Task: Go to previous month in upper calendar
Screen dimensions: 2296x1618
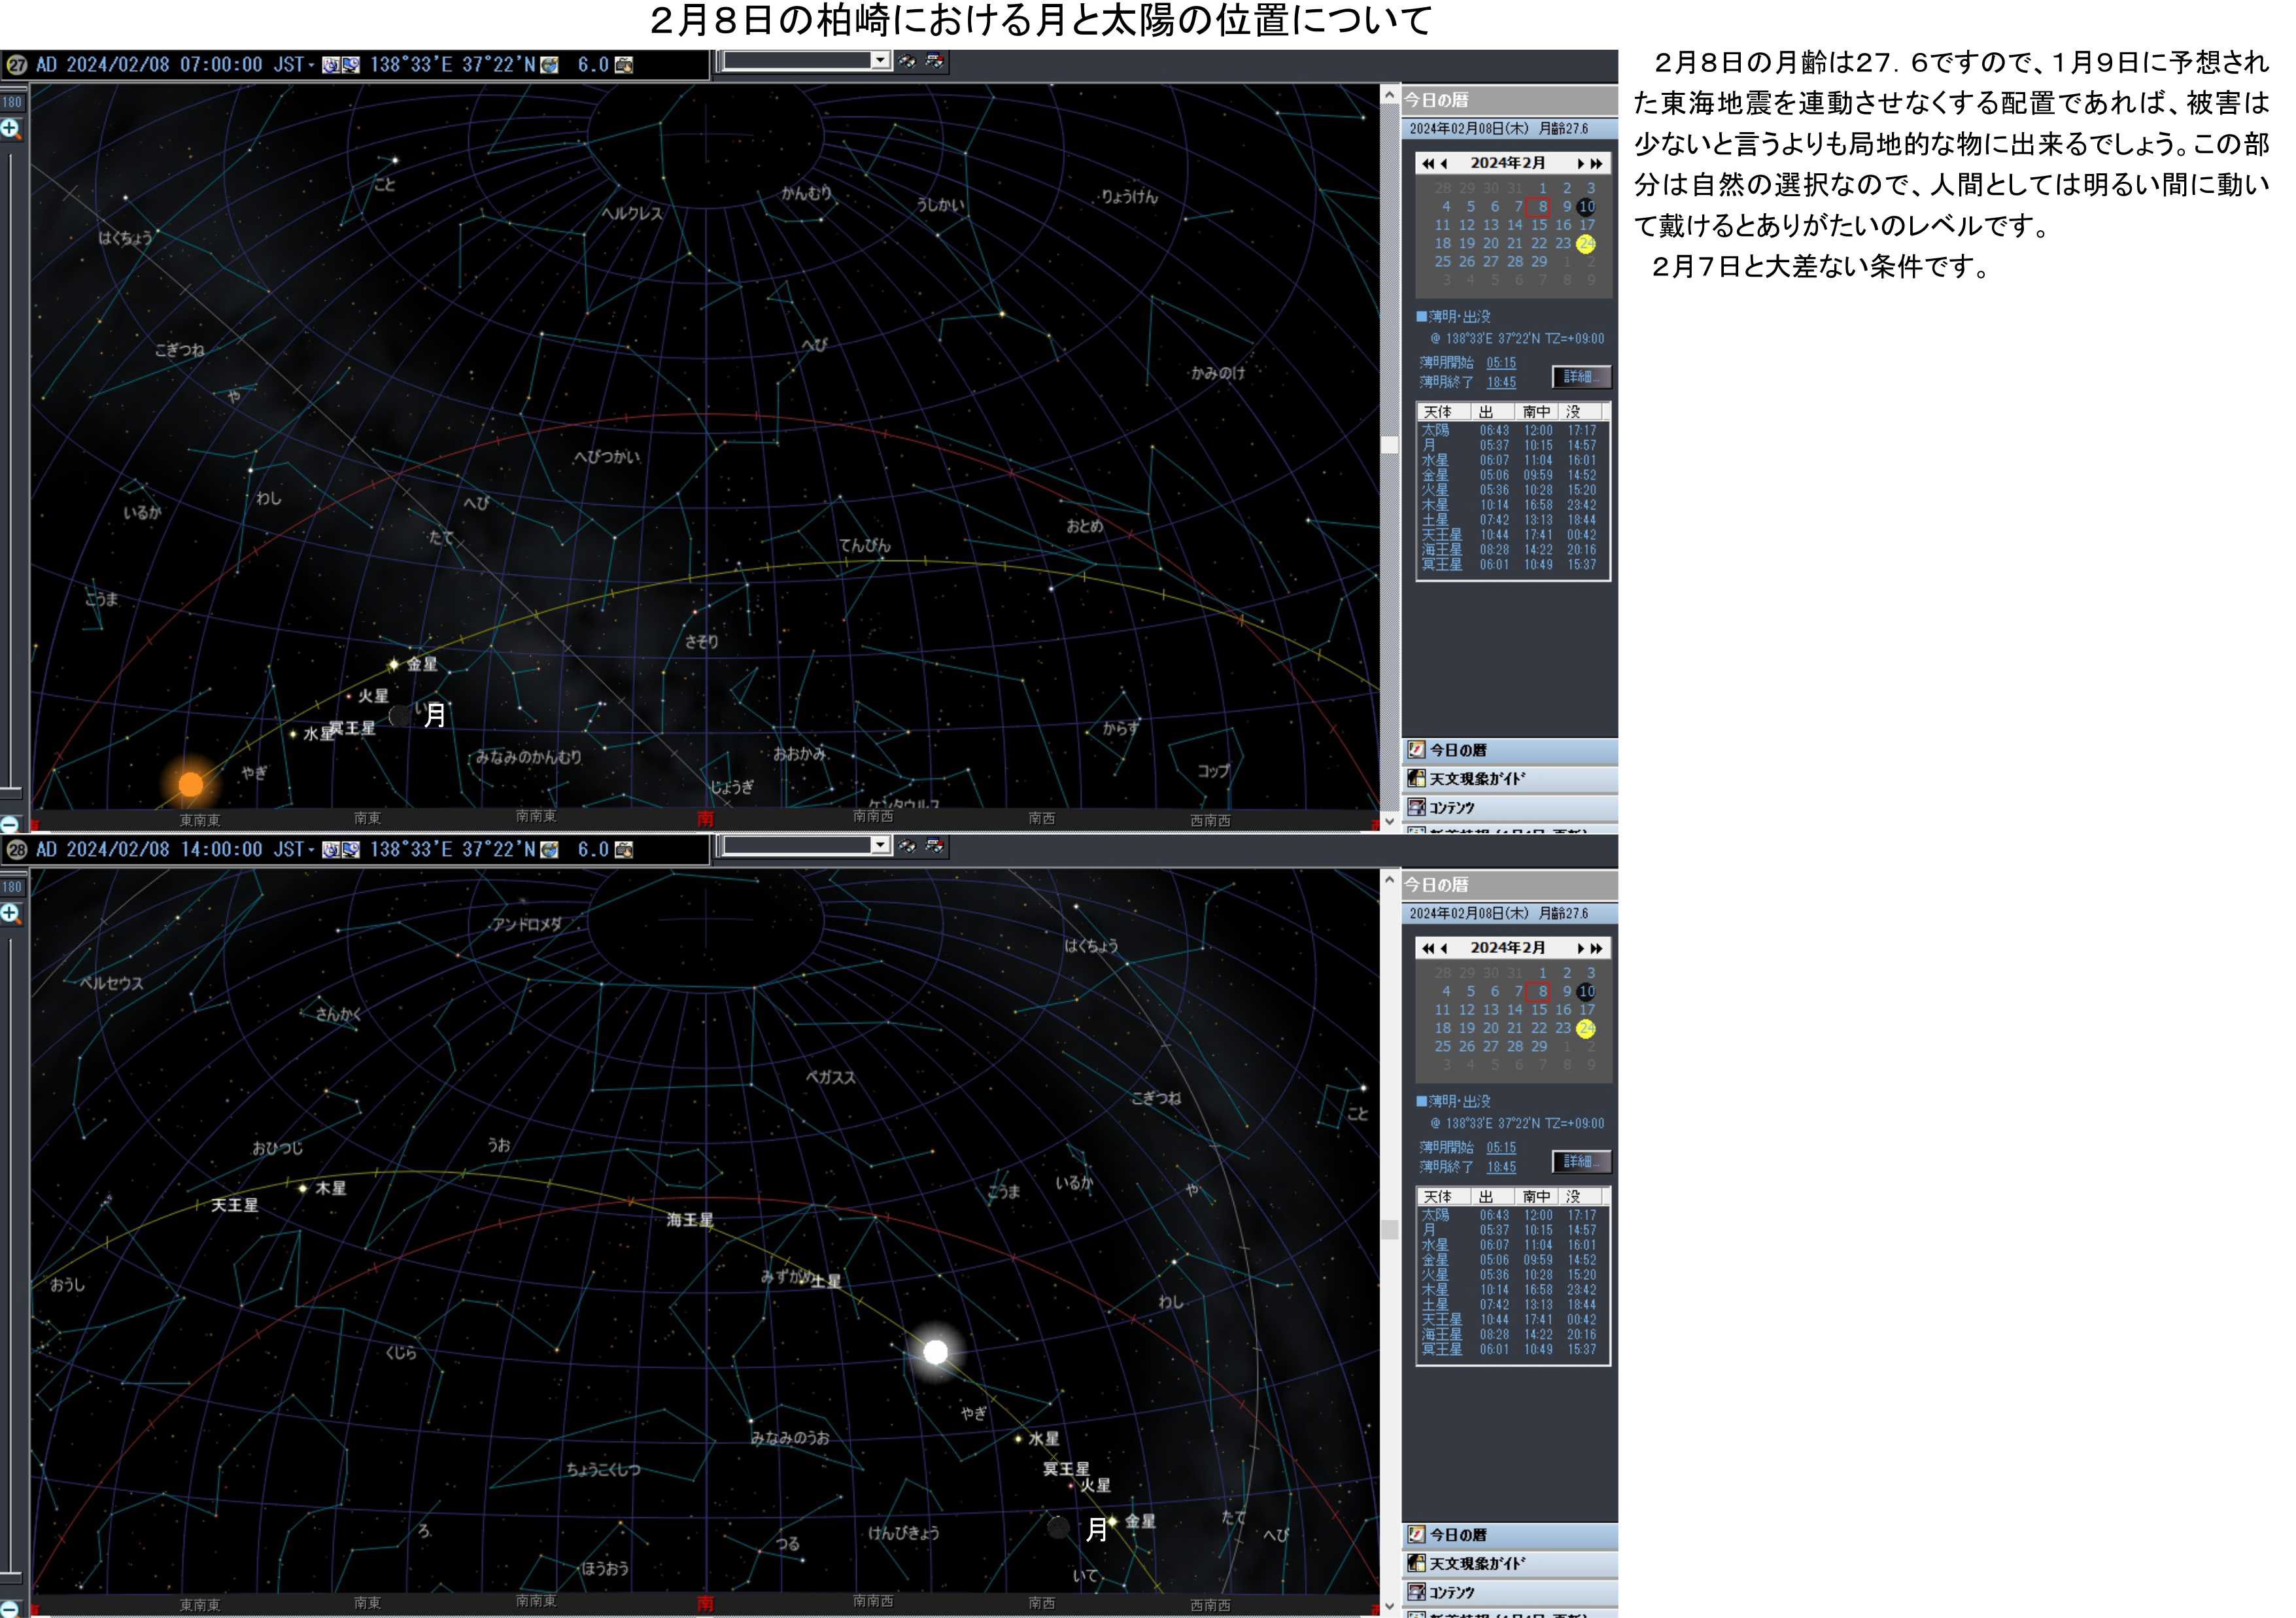Action: pos(1443,163)
